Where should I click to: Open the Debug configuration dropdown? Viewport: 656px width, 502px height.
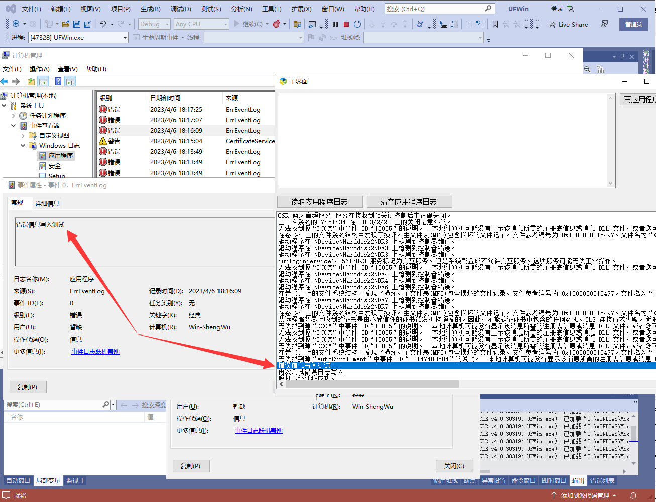coord(154,24)
